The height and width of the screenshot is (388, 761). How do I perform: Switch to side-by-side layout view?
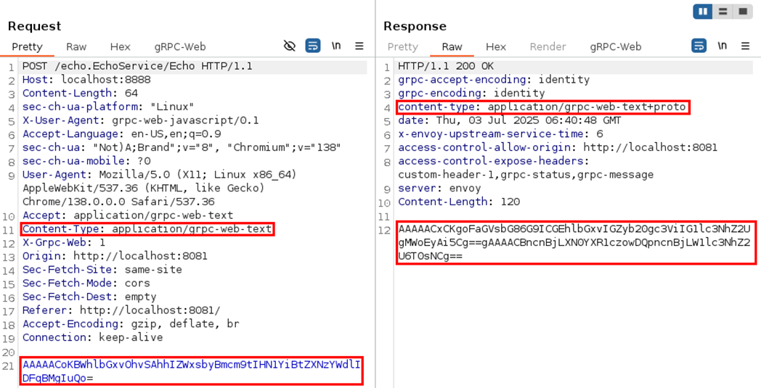click(x=702, y=12)
